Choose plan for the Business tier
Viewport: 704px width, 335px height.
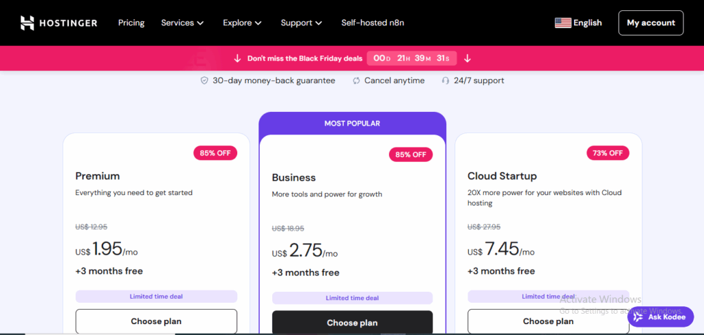click(x=353, y=323)
